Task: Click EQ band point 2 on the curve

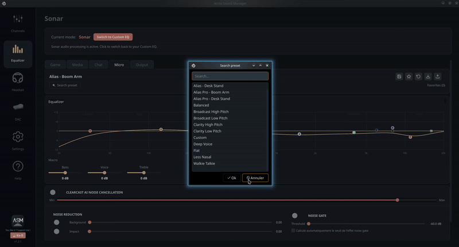Action: (161, 129)
